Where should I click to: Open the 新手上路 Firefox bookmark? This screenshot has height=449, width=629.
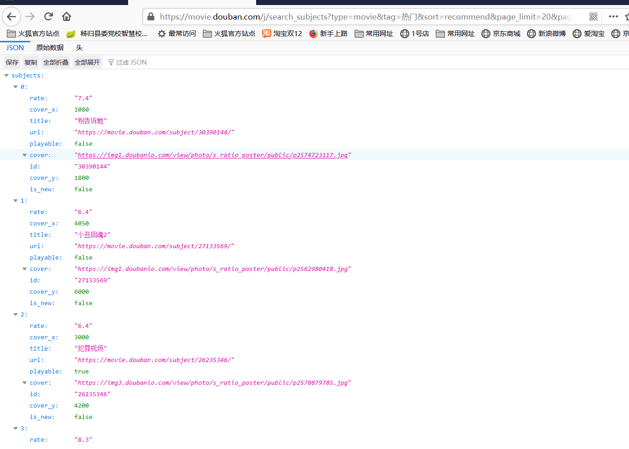[x=328, y=34]
